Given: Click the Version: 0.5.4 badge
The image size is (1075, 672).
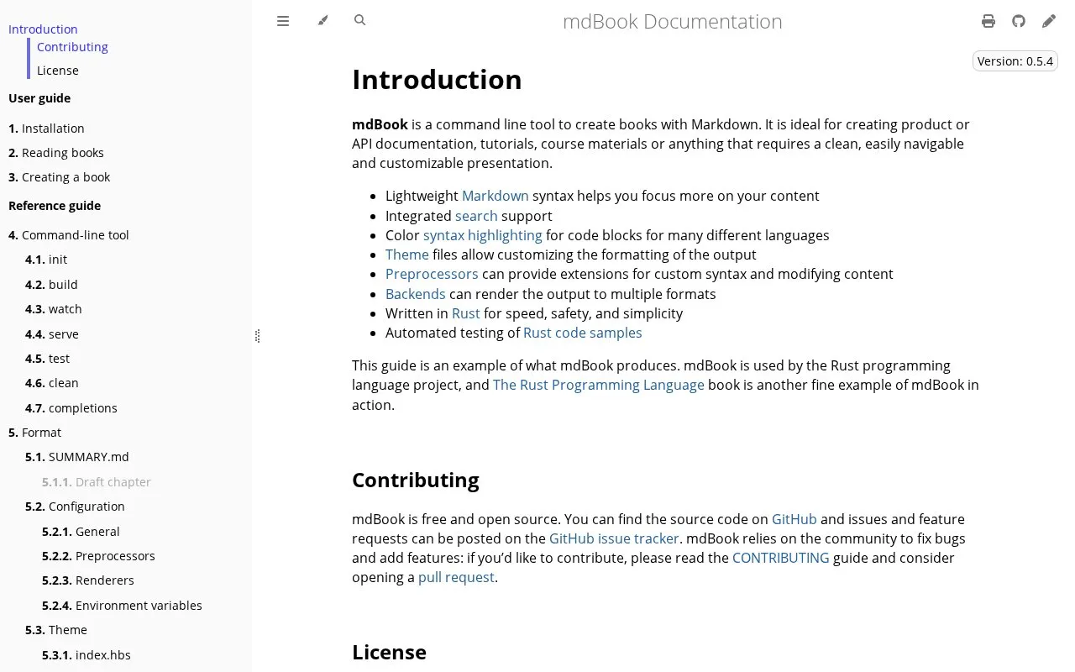Looking at the screenshot, I should tap(1015, 61).
